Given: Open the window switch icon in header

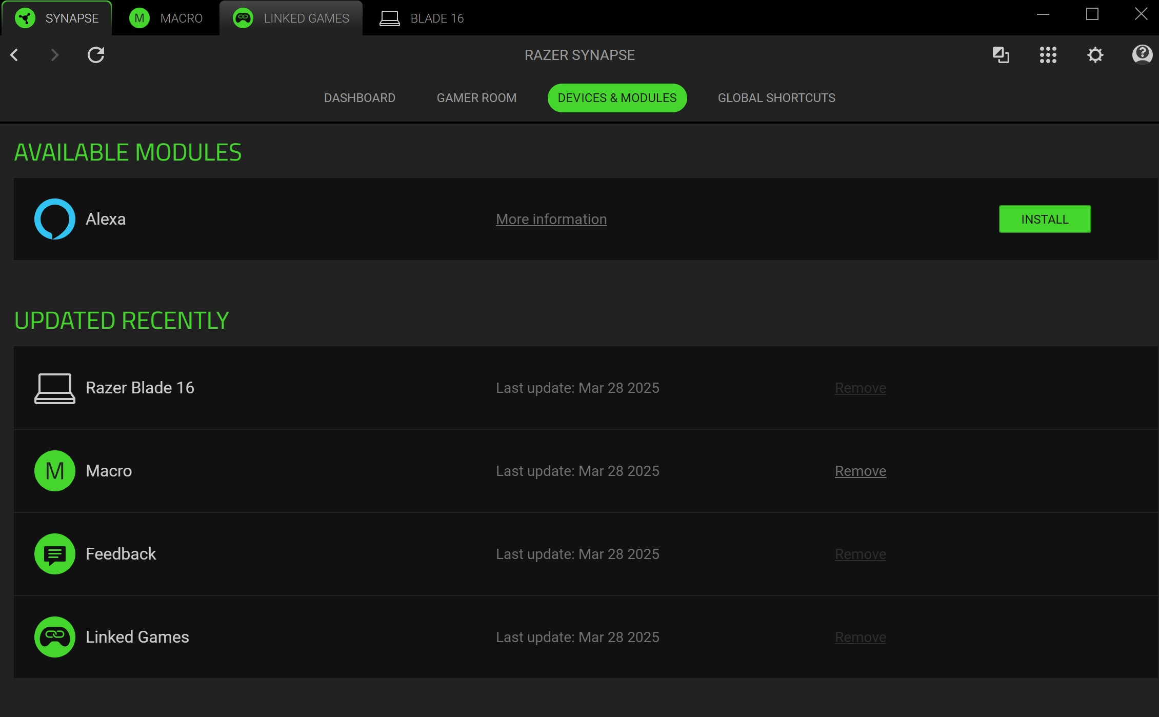Looking at the screenshot, I should [1001, 55].
